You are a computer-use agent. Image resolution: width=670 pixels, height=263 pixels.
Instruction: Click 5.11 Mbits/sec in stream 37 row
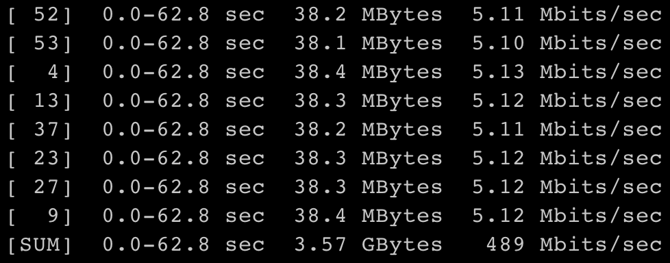[x=567, y=129]
